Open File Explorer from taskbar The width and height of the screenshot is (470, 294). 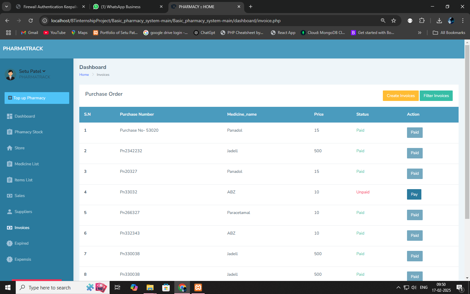pyautogui.click(x=150, y=287)
